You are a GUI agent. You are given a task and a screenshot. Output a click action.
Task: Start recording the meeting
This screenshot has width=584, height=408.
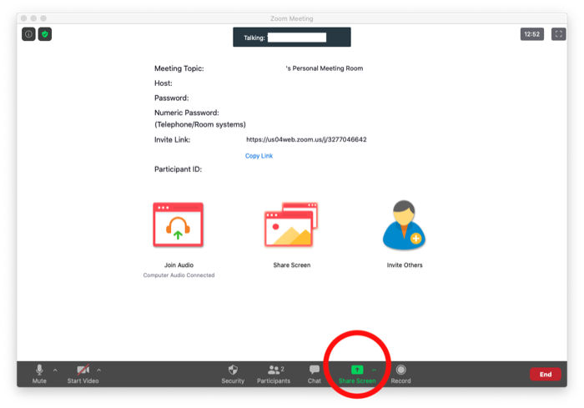coord(400,374)
